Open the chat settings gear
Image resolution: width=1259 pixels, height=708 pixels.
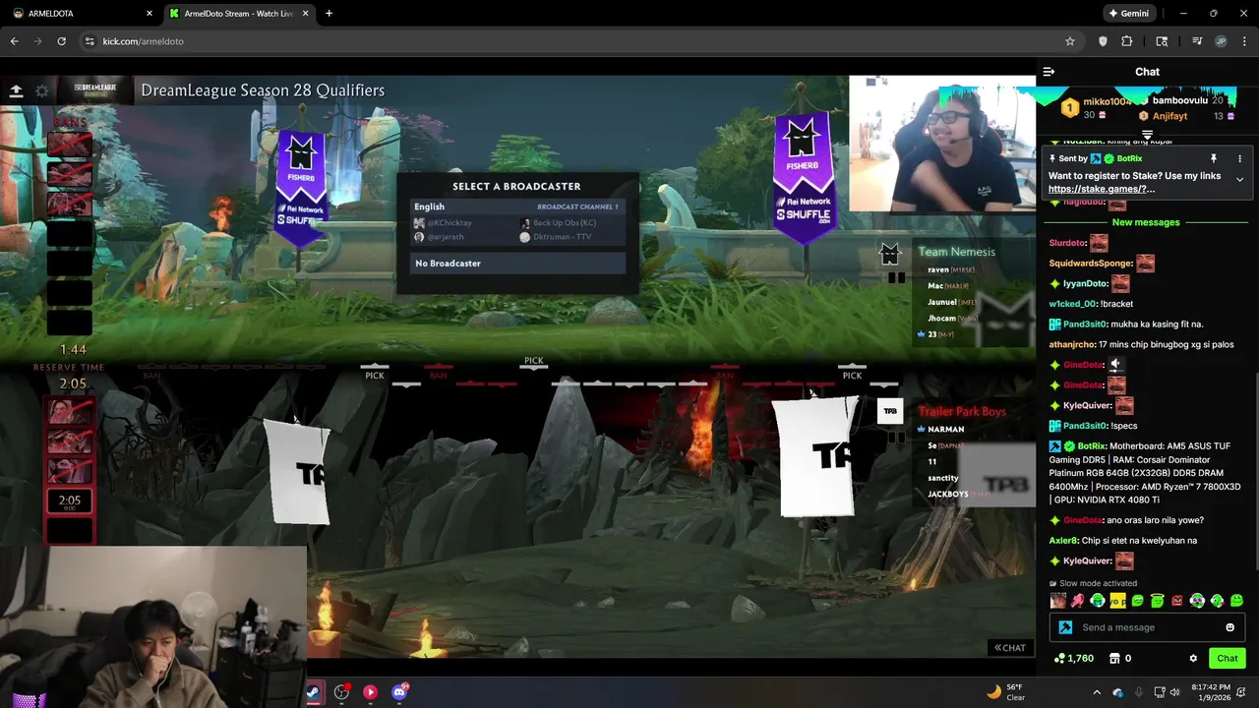tap(1193, 658)
